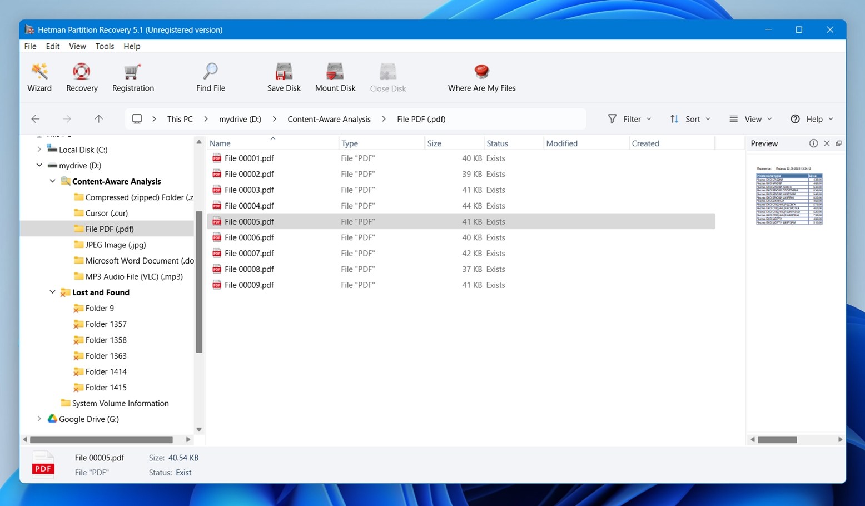Open the Edit menu
This screenshot has height=506, width=865.
click(x=53, y=46)
